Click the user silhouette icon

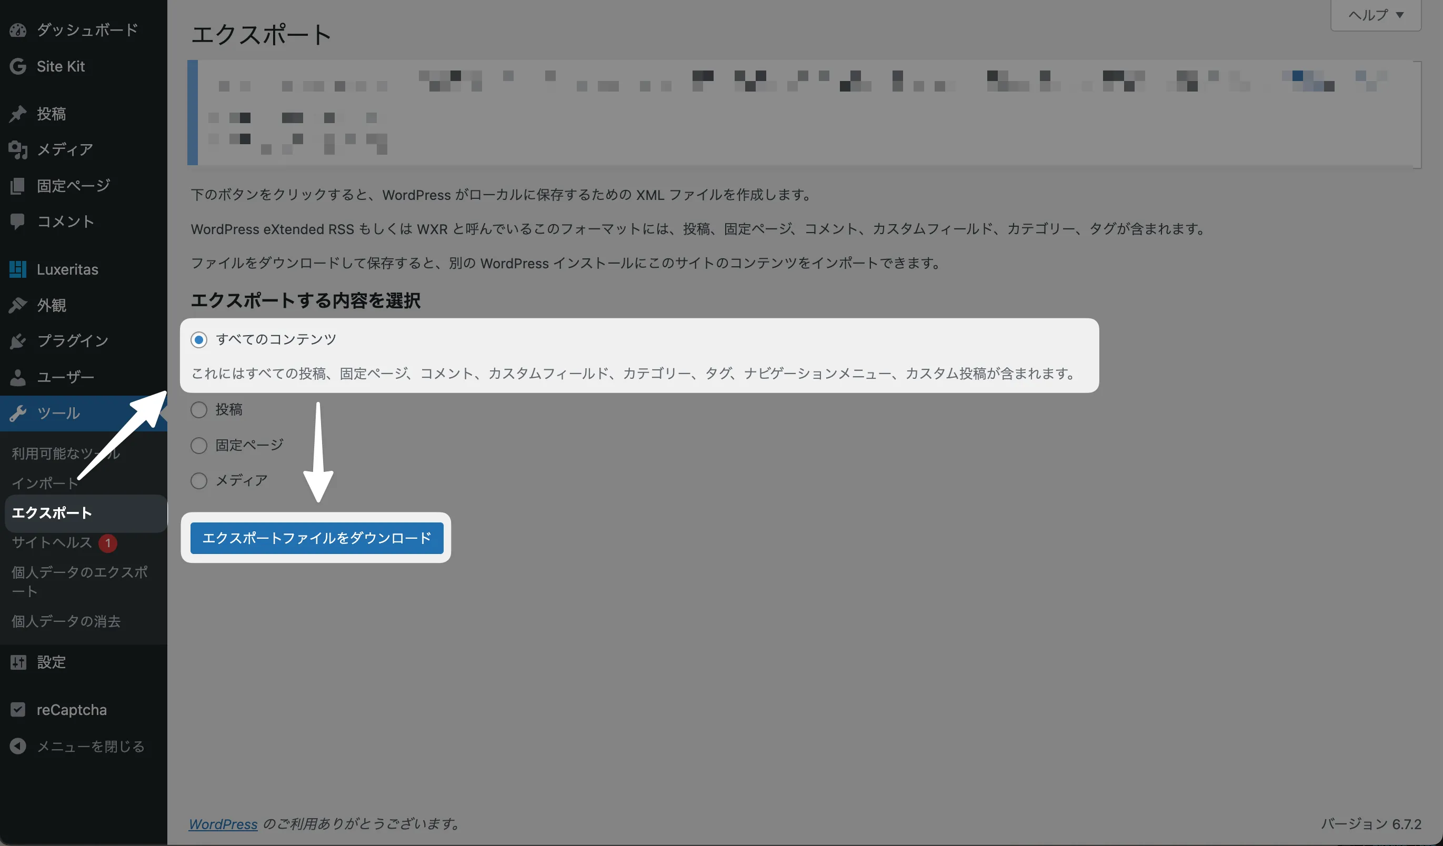[18, 377]
